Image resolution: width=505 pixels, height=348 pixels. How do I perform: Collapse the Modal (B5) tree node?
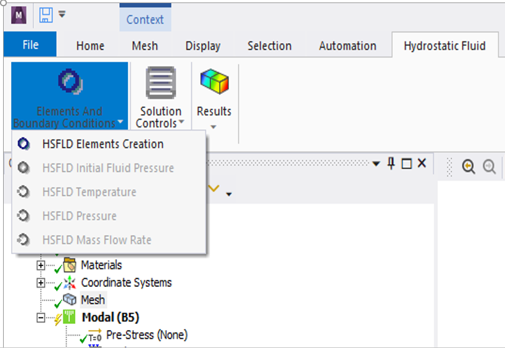point(41,318)
